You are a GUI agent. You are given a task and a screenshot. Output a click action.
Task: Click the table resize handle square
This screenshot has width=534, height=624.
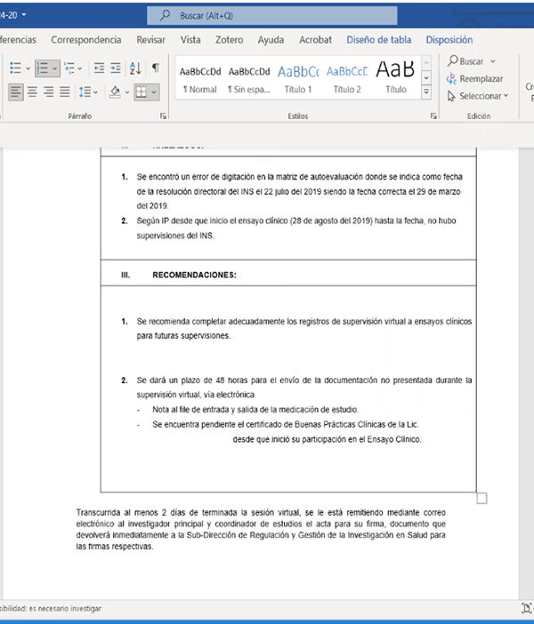(x=481, y=499)
